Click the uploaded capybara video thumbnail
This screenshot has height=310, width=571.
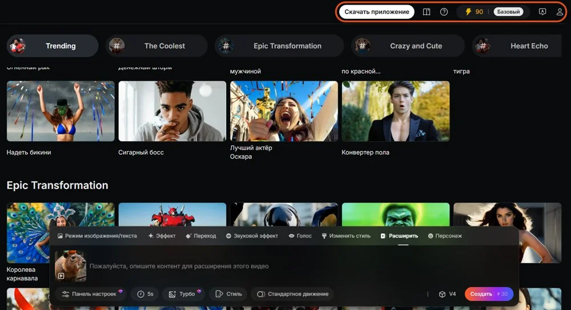click(70, 267)
